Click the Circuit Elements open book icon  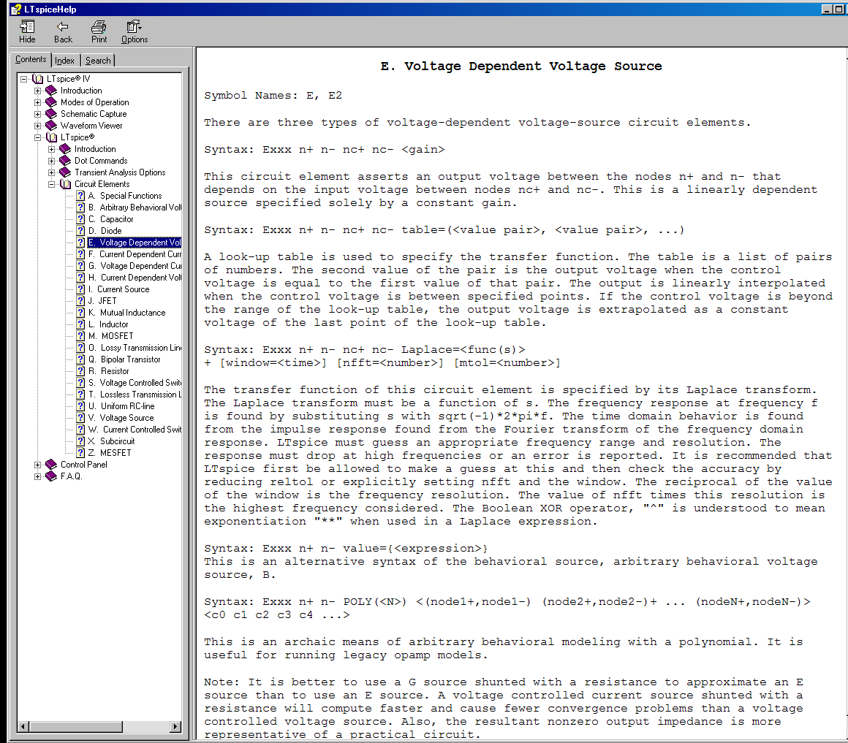(66, 184)
